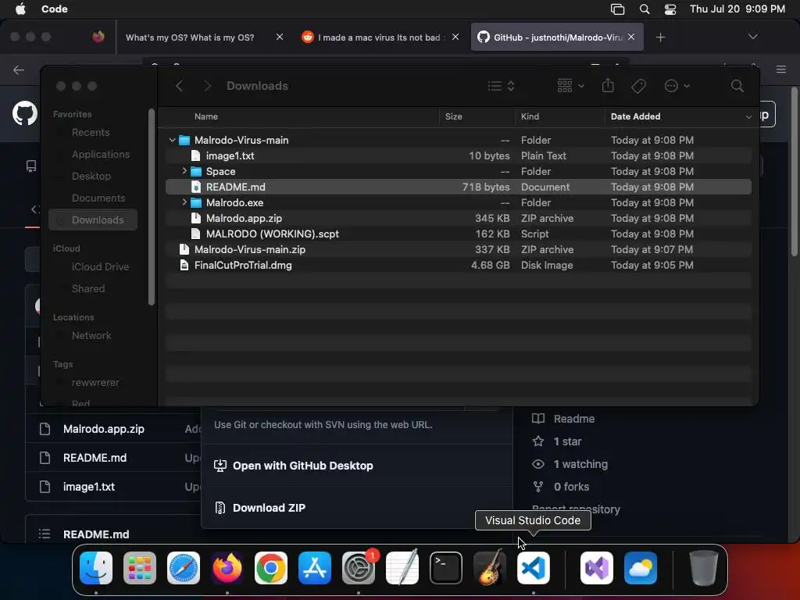Image resolution: width=800 pixels, height=600 pixels.
Task: Sort the Finder list by Size column
Action: [454, 117]
